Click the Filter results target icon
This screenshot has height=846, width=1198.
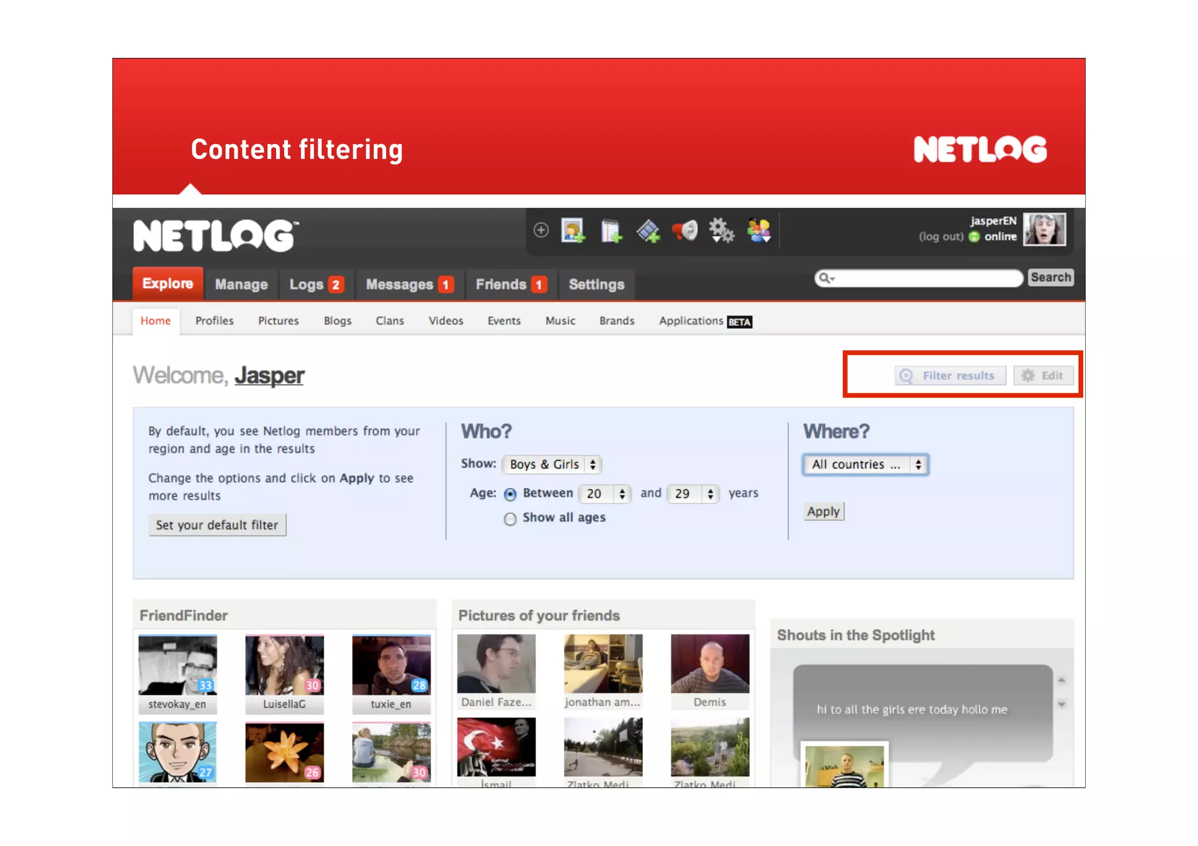906,375
